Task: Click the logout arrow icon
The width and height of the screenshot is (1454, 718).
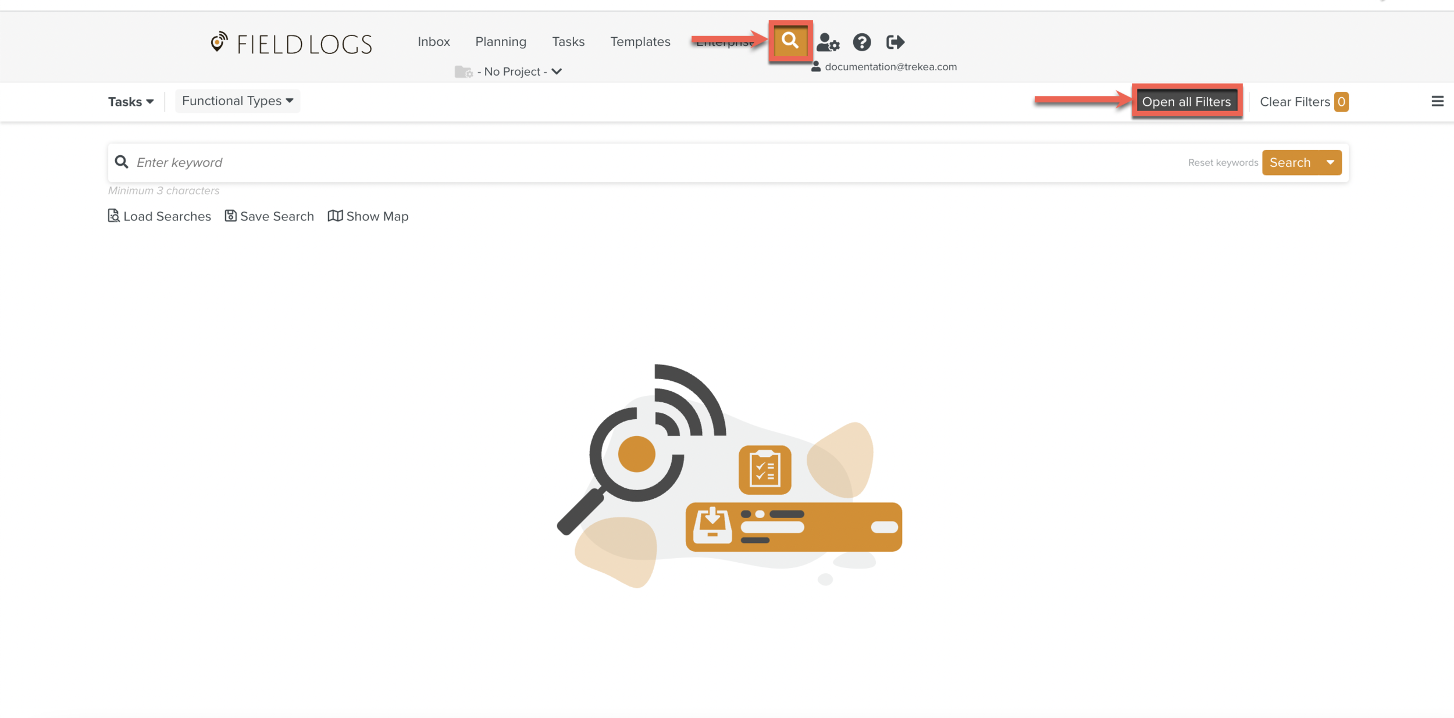Action: [x=895, y=42]
